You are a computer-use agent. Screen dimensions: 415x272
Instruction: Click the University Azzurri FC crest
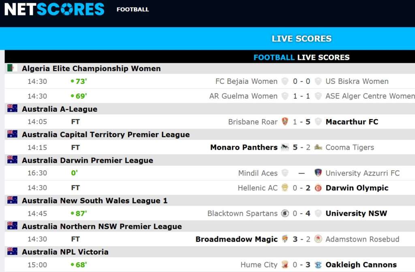[318, 173]
